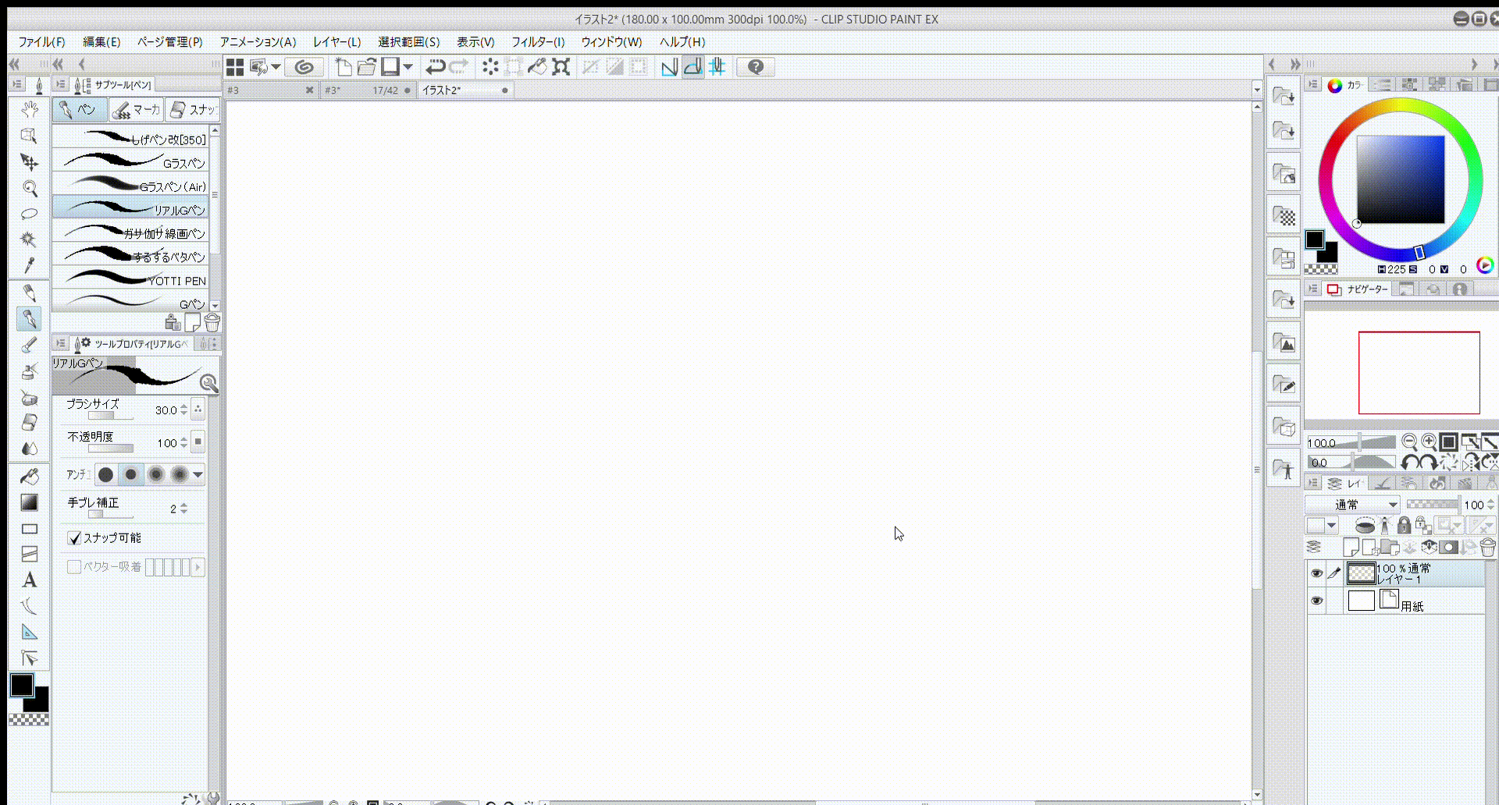Delete layer using trash icon
The image size is (1499, 805).
click(1487, 548)
